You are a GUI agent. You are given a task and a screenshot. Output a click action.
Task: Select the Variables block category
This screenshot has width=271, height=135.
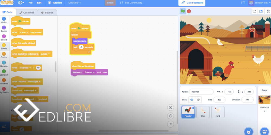click(x=4, y=81)
